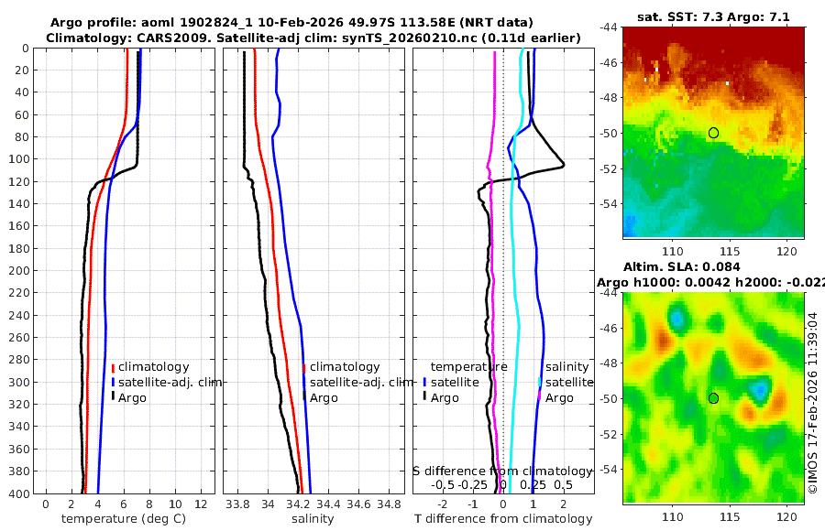Click cyan satellite swatch in salinity difference legend

click(539, 382)
